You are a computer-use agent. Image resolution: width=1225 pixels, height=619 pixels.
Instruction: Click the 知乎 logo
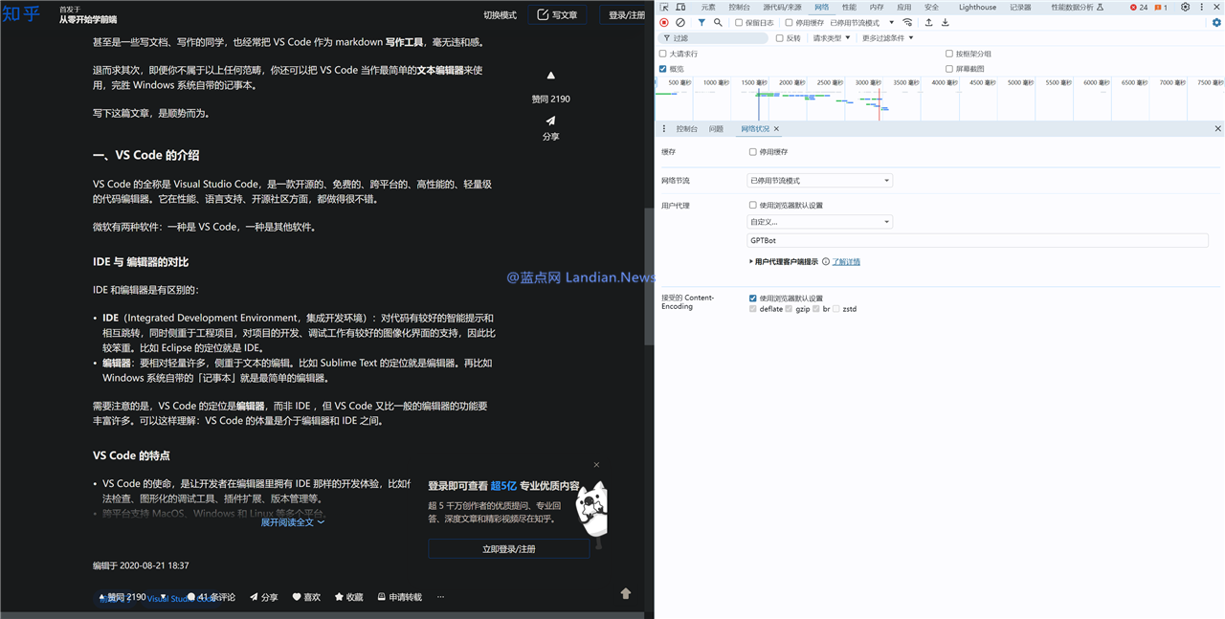(x=22, y=14)
